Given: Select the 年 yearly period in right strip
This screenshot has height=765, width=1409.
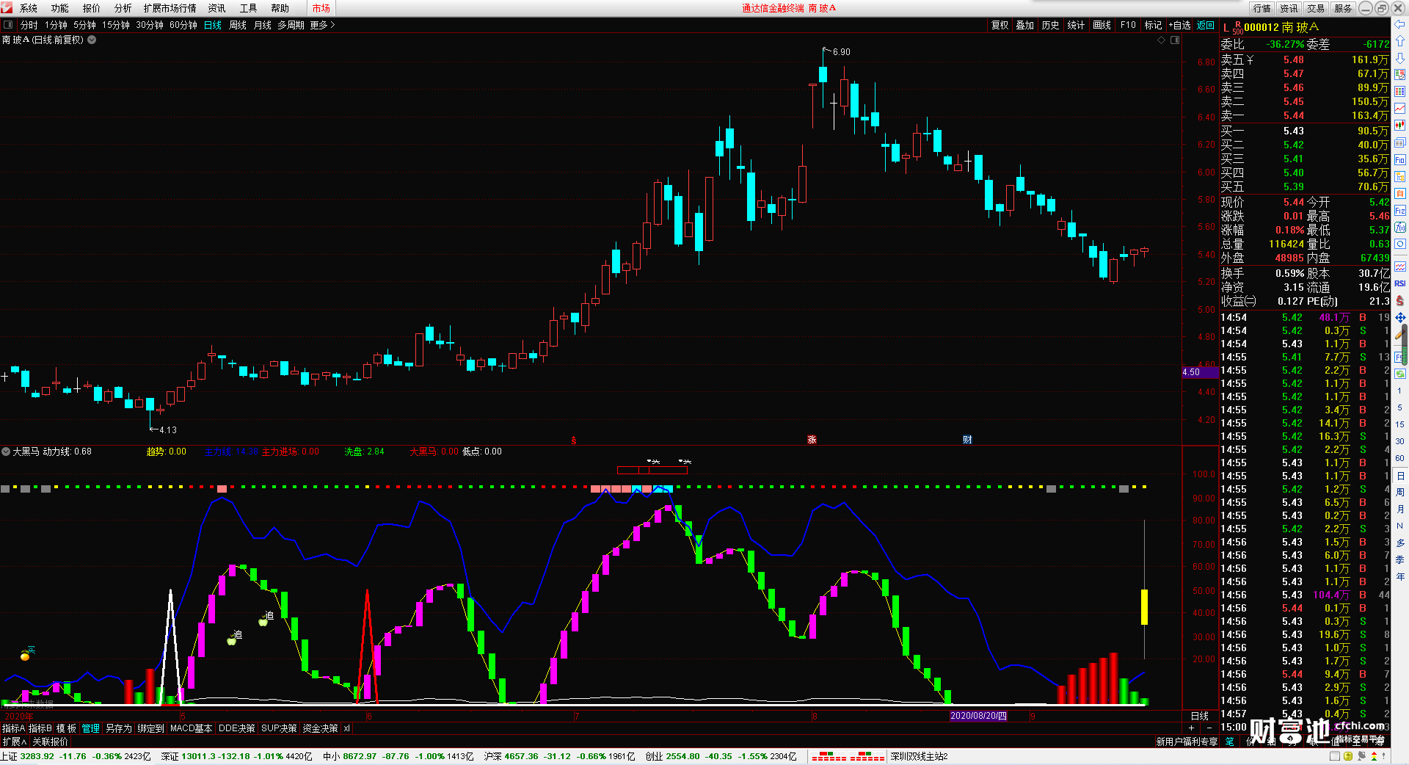Looking at the screenshot, I should pyautogui.click(x=1400, y=576).
